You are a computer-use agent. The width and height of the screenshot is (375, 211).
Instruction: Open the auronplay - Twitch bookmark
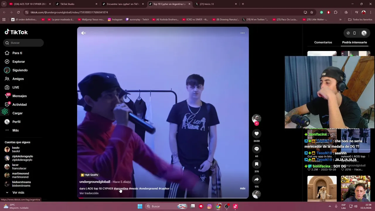(137, 20)
